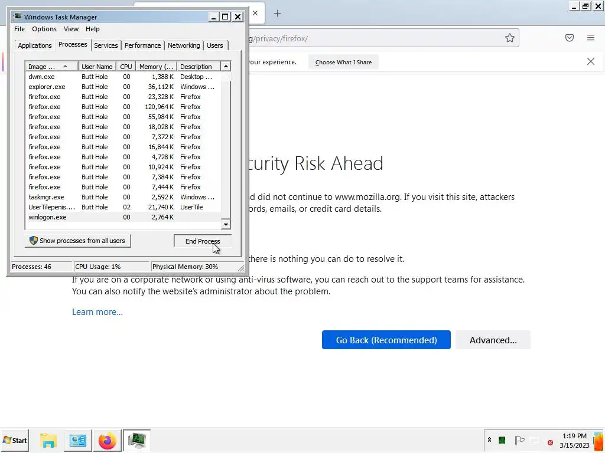This screenshot has width=605, height=453.
Task: Bookmark this page with the star icon
Action: [x=510, y=38]
